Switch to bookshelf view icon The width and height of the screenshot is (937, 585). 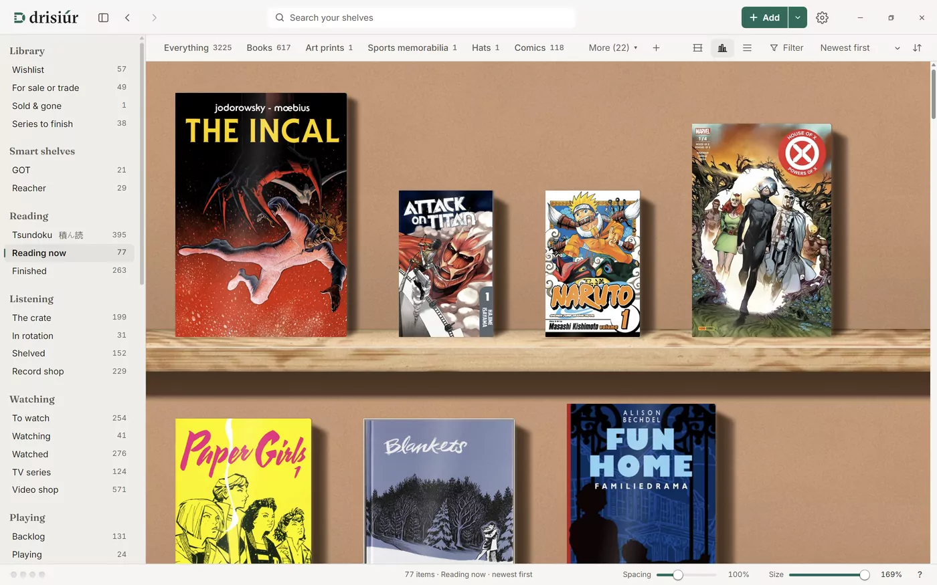[722, 47]
